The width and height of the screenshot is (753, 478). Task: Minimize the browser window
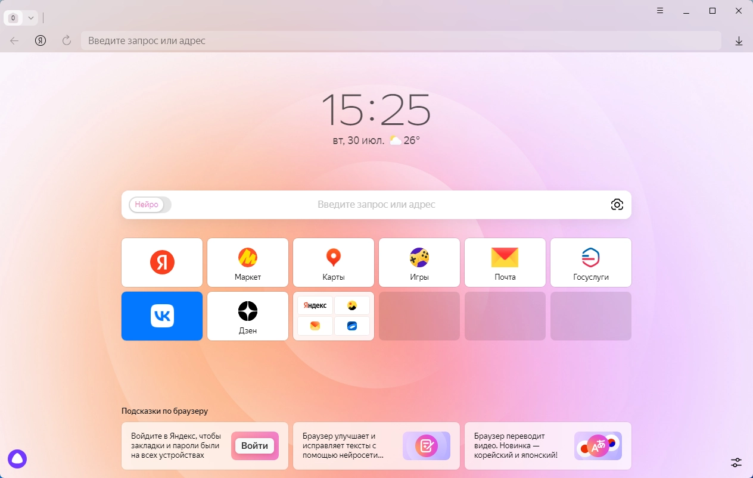coord(686,11)
